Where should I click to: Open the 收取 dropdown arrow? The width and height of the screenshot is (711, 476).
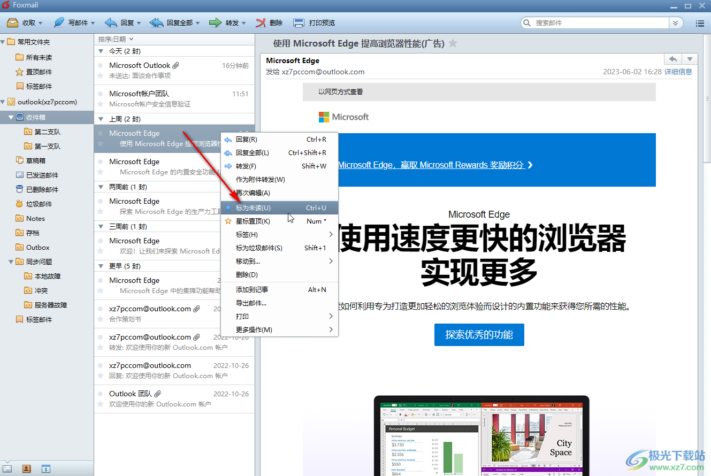[x=40, y=23]
